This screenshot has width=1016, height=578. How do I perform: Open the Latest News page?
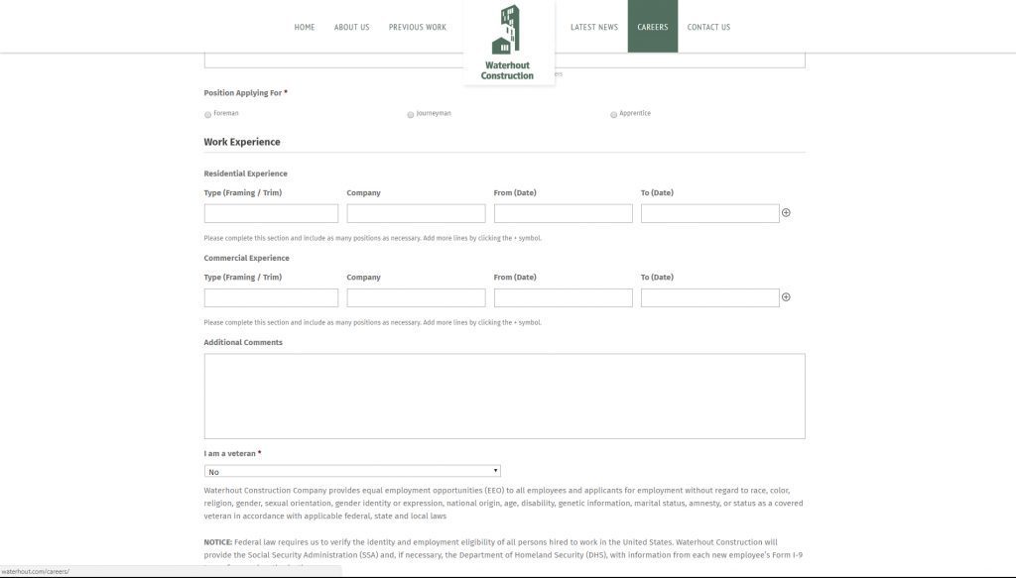[x=594, y=27]
